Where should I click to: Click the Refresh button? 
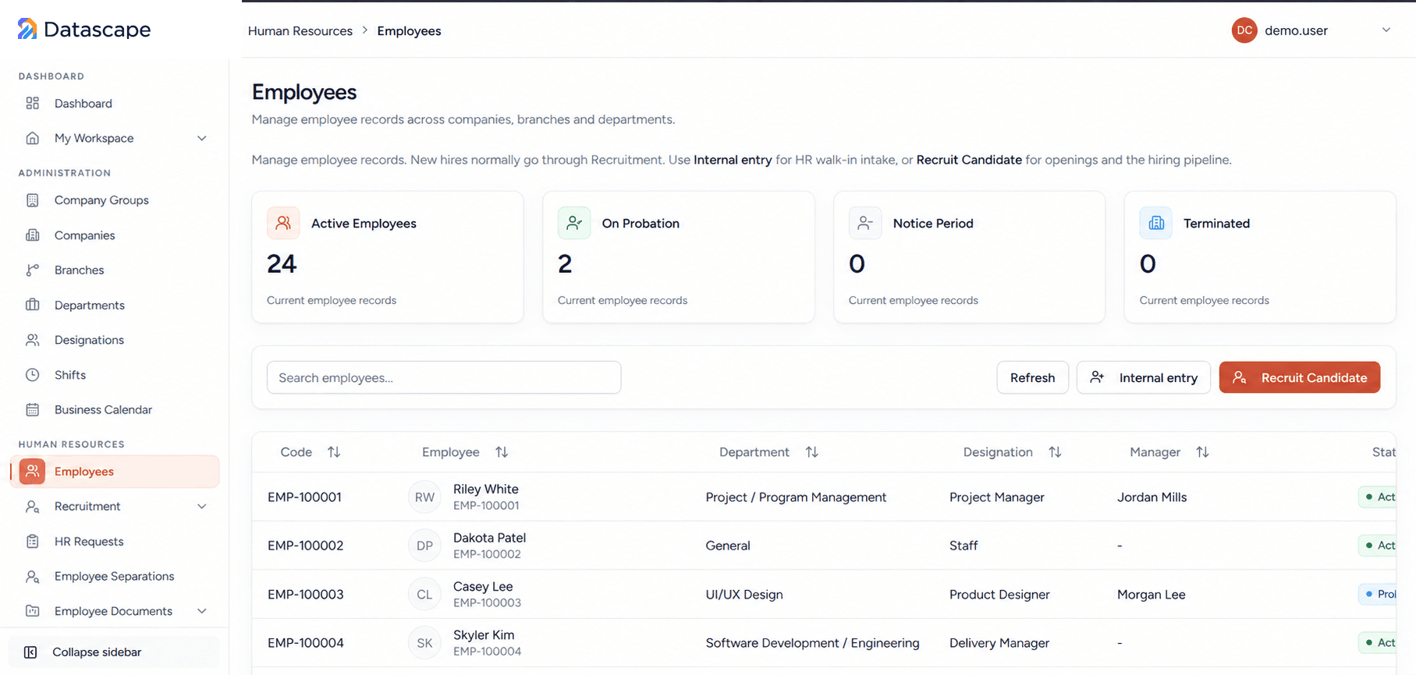pos(1032,378)
